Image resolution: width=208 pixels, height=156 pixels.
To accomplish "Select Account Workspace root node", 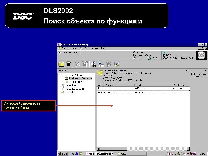I will 75,75.
